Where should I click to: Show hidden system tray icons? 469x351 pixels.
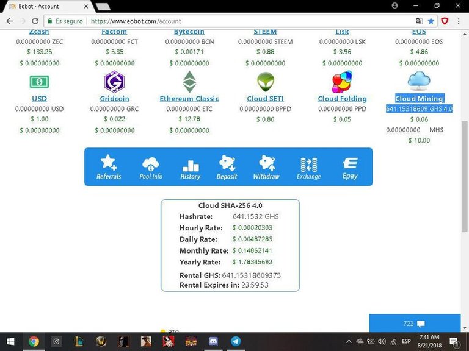349,341
